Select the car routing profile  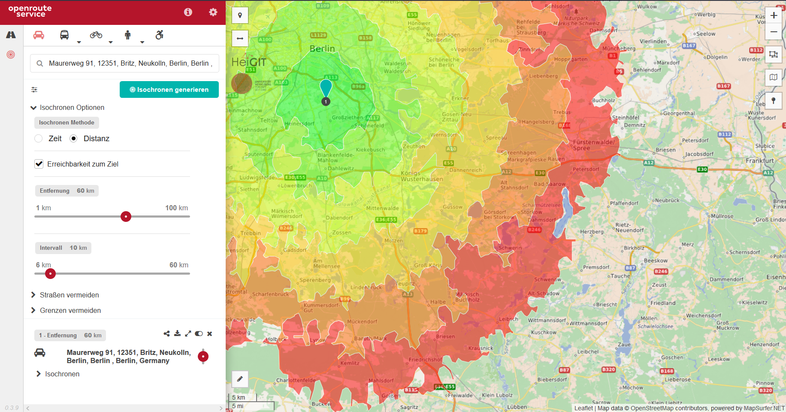[x=39, y=35]
